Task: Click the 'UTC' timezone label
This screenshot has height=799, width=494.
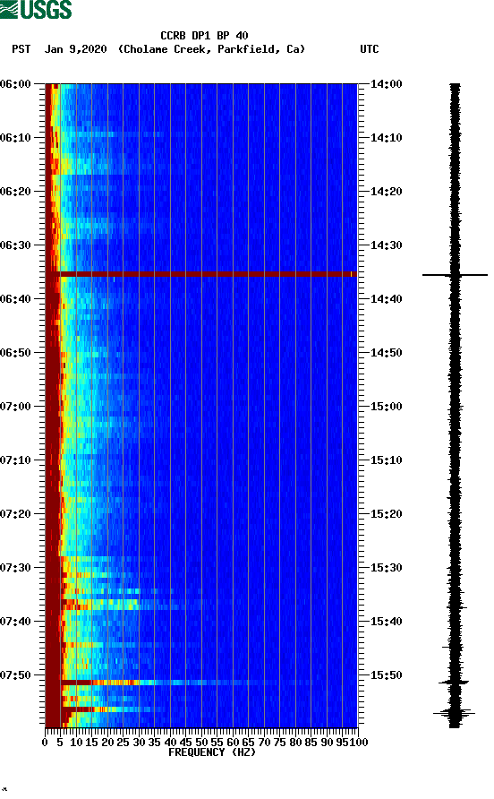Action: coord(370,49)
